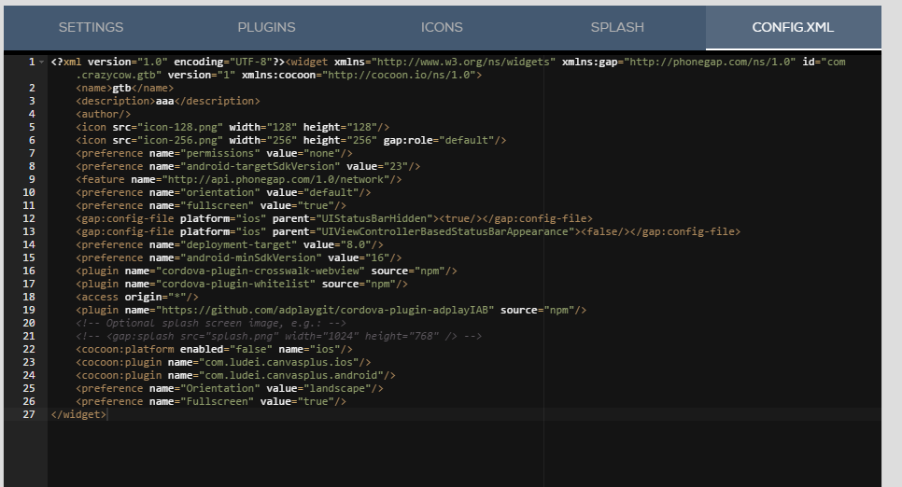Click "UIStatusBarHidden" parent value
Viewport: 902px width, 487px height.
pyautogui.click(x=373, y=218)
